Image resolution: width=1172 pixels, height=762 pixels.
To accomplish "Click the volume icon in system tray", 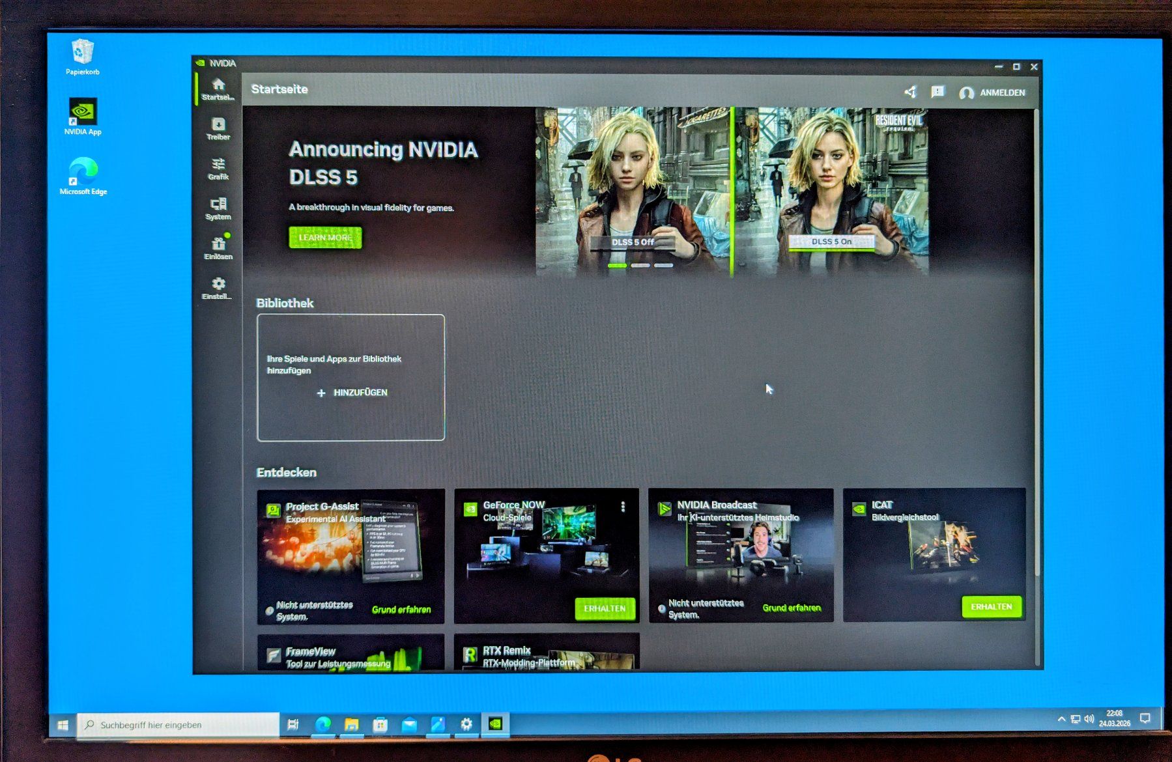I will click(x=1089, y=719).
